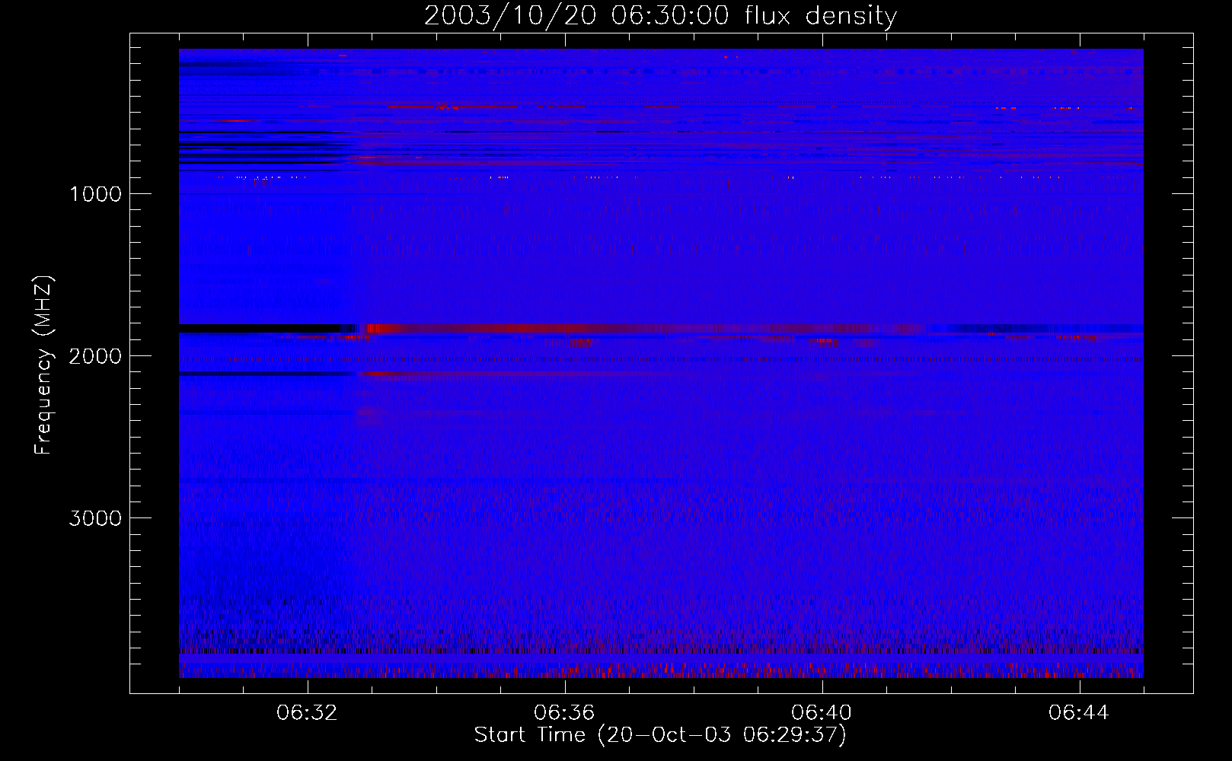This screenshot has height=761, width=1232.
Task: Click the '1000' frequency axis label
Action: point(96,194)
